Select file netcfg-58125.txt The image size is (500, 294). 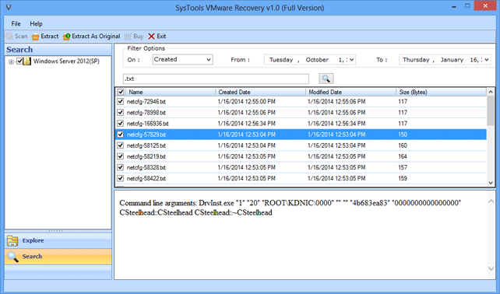click(146, 145)
